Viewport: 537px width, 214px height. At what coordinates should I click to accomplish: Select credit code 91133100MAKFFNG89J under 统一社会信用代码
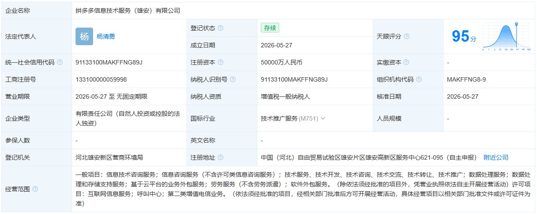click(x=109, y=62)
